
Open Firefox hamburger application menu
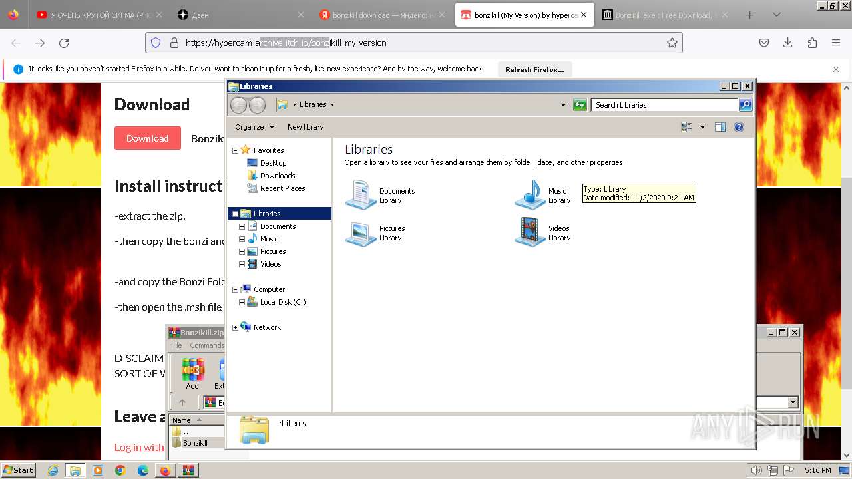[836, 43]
